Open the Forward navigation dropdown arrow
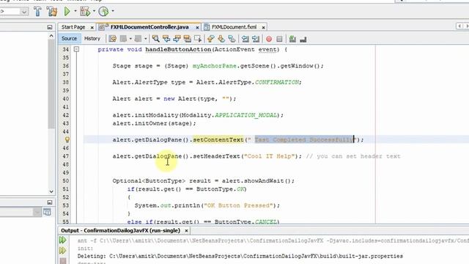Screen dimensions: 469x264 pyautogui.click(x=145, y=39)
